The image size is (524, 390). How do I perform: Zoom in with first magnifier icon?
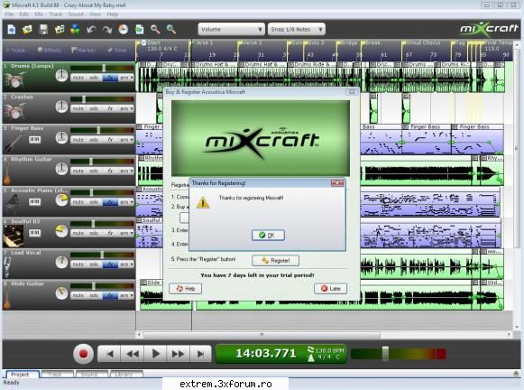(155, 30)
